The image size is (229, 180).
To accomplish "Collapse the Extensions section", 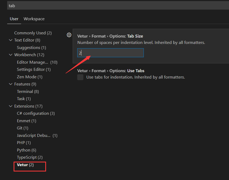I will pos(10,106).
